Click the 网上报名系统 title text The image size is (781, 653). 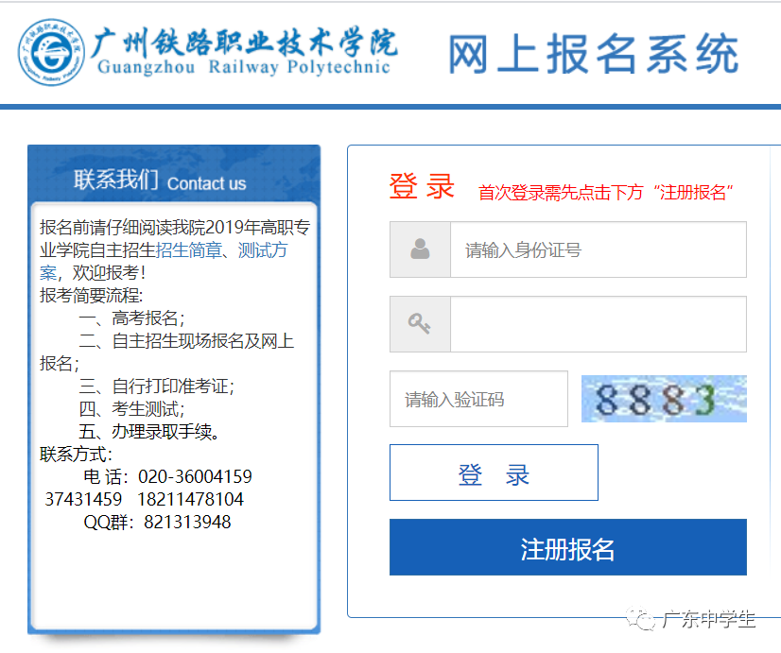tap(593, 54)
